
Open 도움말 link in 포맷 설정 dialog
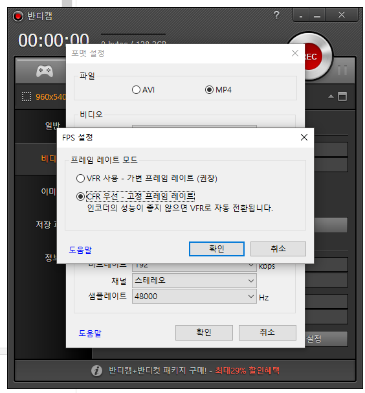pyautogui.click(x=90, y=333)
